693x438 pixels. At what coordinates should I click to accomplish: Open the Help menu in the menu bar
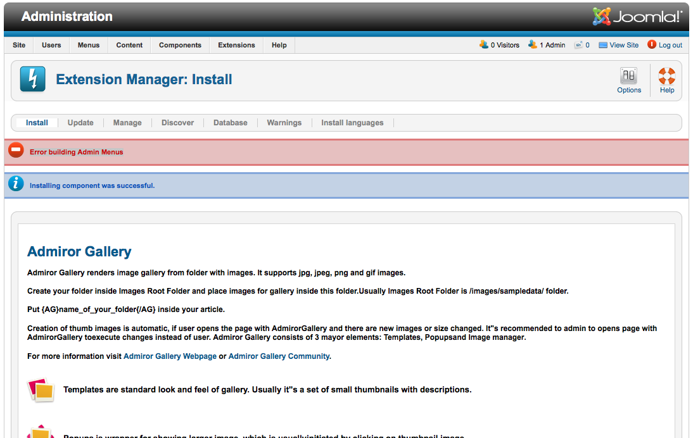[279, 45]
